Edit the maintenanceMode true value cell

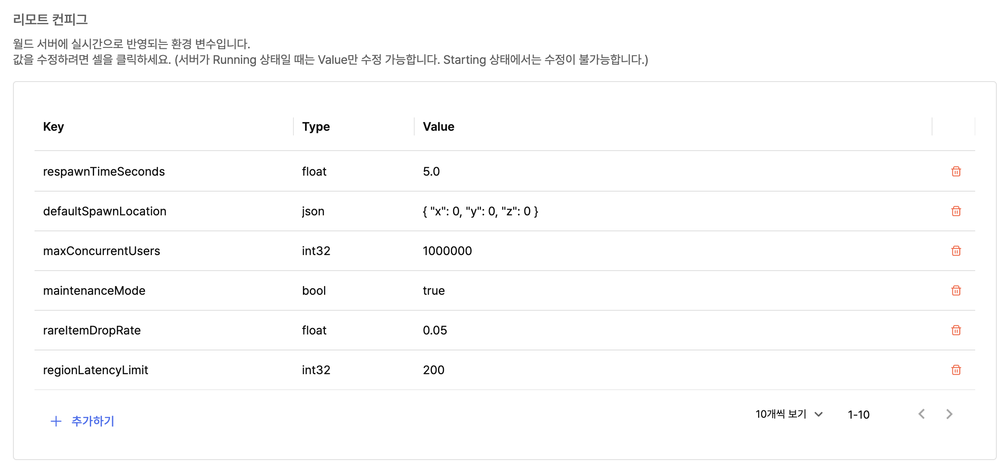tap(673, 290)
